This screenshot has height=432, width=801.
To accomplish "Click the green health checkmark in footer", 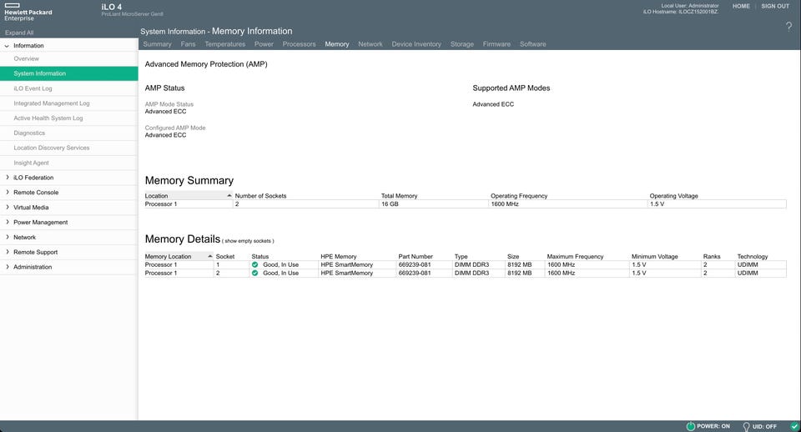I will point(793,426).
